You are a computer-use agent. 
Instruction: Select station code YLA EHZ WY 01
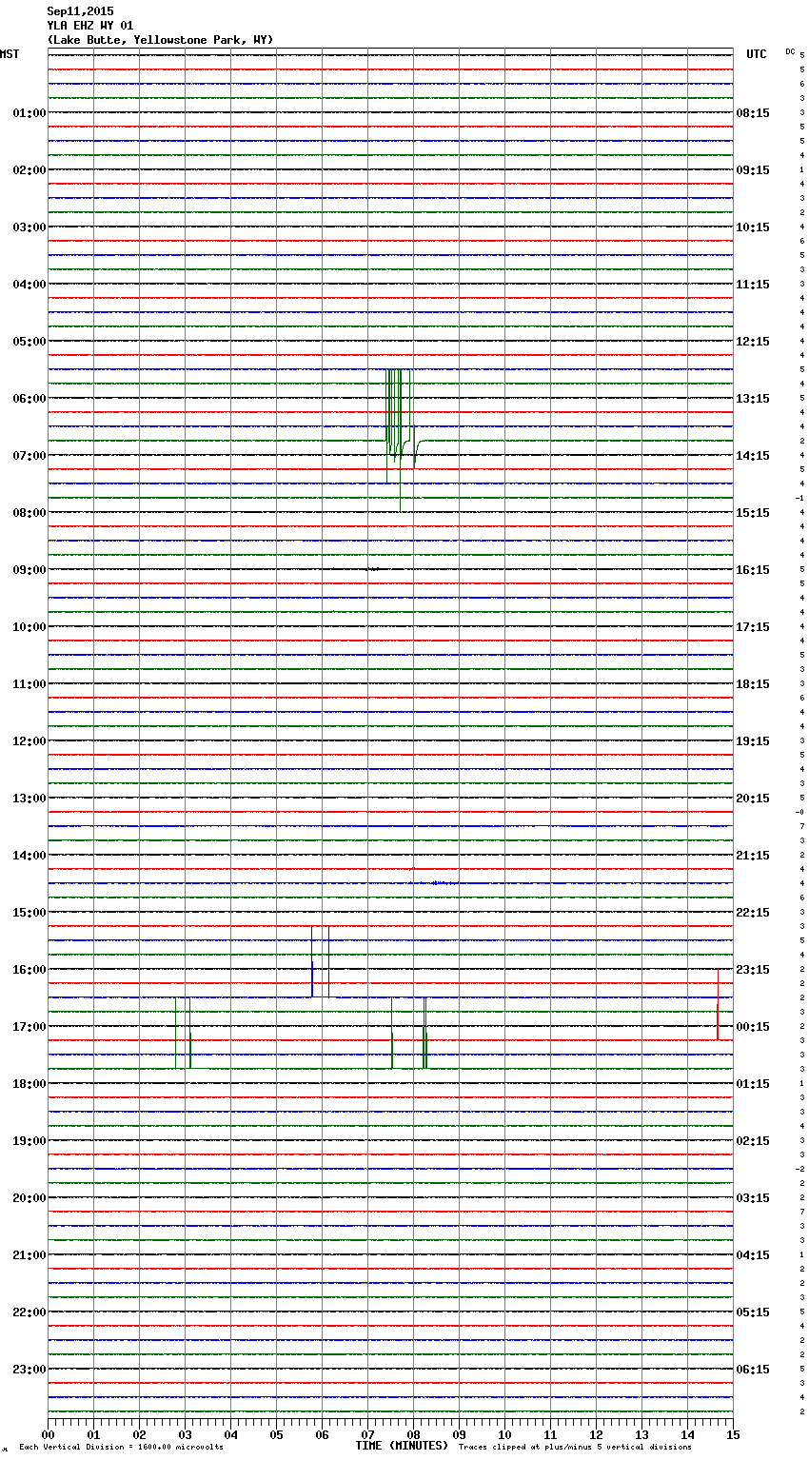point(90,26)
